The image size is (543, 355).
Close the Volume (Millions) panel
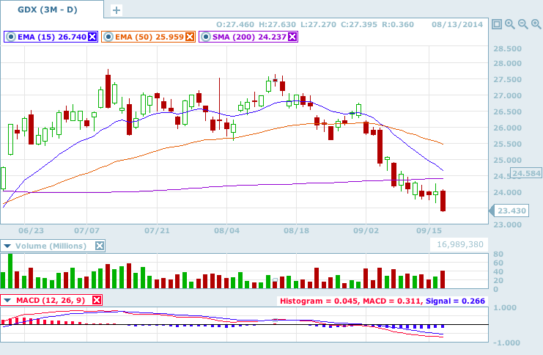coord(100,246)
